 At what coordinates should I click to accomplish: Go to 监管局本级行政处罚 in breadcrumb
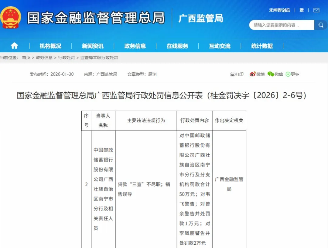(99, 58)
